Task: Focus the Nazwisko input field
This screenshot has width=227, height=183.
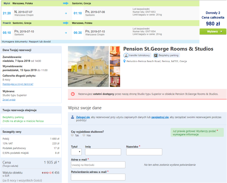Action: click(x=144, y=152)
